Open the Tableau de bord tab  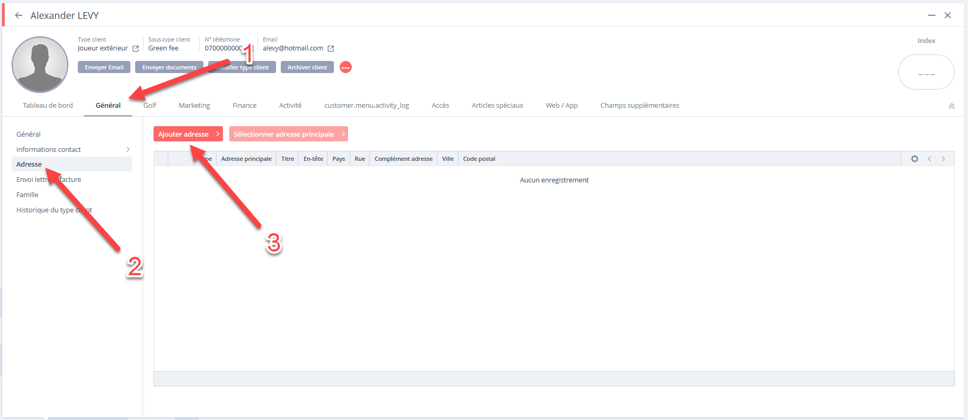(x=48, y=106)
